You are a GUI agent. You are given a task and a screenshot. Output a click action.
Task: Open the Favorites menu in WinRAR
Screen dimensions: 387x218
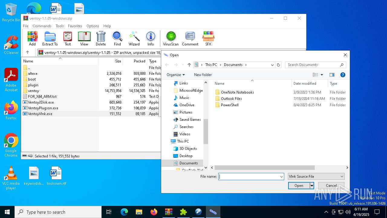(75, 26)
